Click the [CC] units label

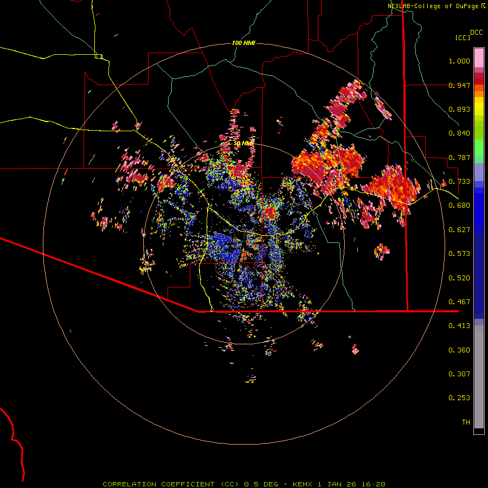[x=463, y=37]
